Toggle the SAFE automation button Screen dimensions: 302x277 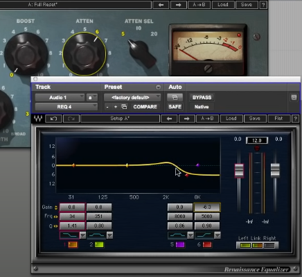click(175, 107)
